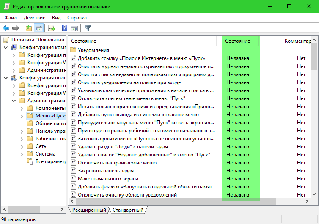
Task: Open Help via the question mark icon
Action: (x=65, y=28)
